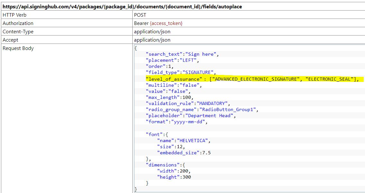Viewport: 365px width, 193px height.
Task: Click the "embedded_size":7.5 line
Action: point(184,153)
